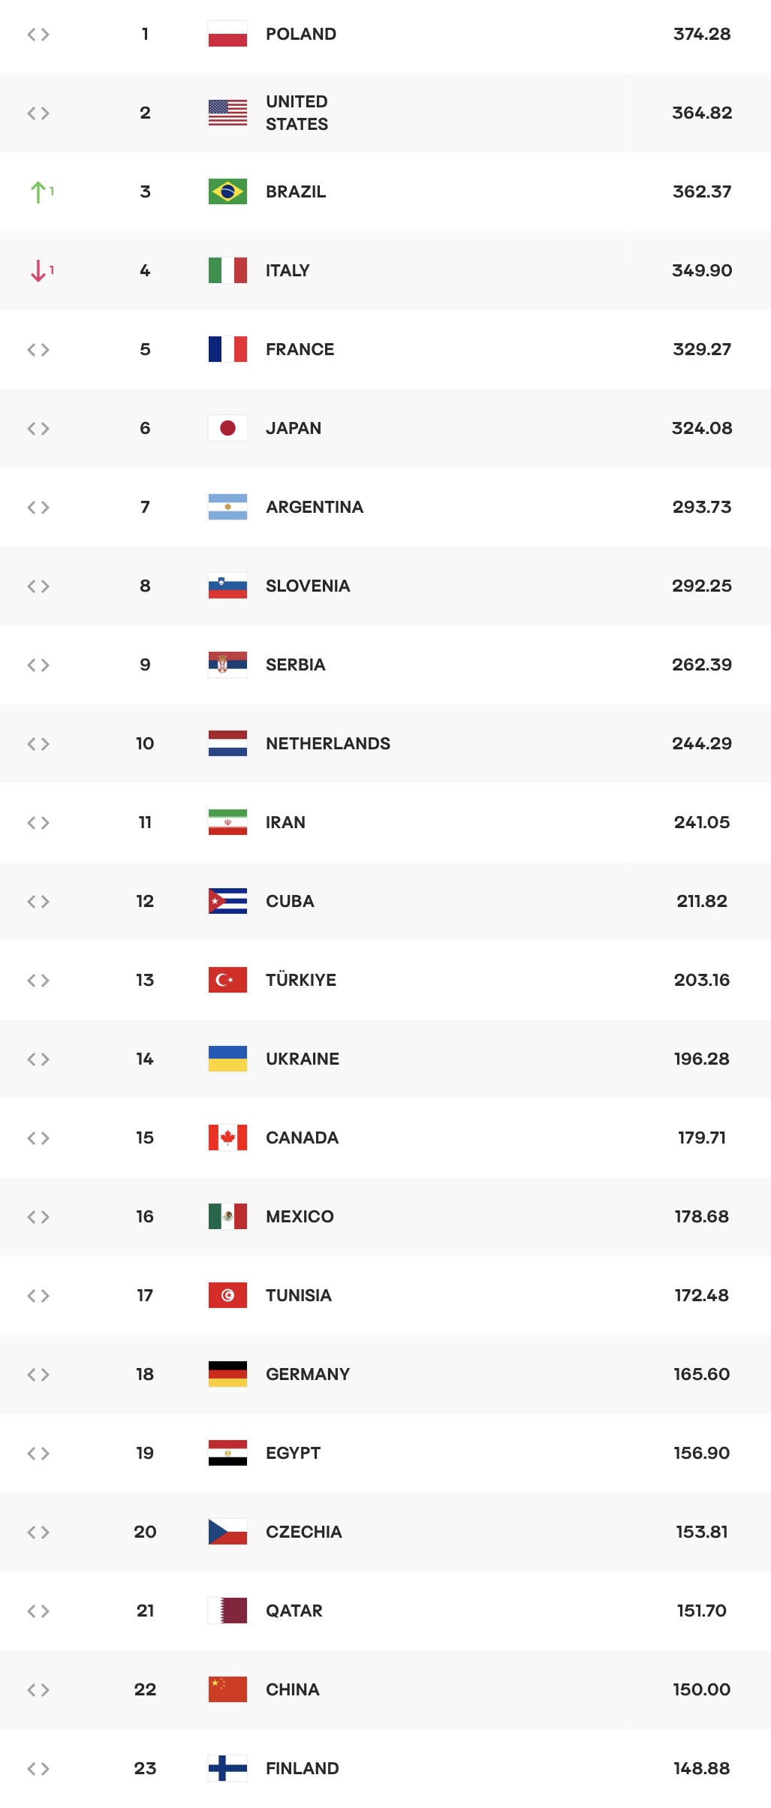Click the unchanged-rank arrows beside Poland
The width and height of the screenshot is (771, 1808).
click(38, 35)
